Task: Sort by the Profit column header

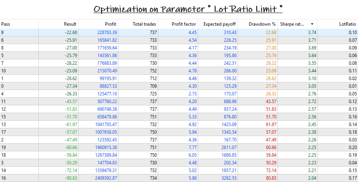Action: point(98,24)
